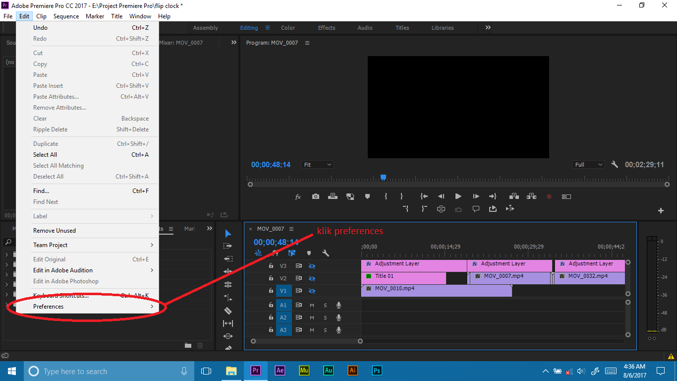Open the Button Editor plus icon
Viewport: 677px width, 381px height.
pos(661,211)
